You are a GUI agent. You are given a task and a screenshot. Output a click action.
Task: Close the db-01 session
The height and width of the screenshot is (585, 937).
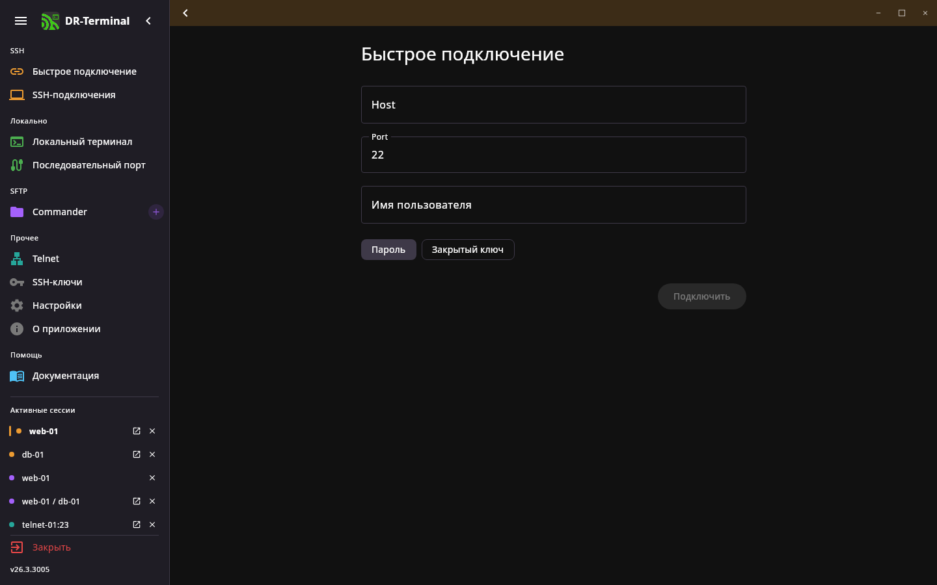pos(152,454)
